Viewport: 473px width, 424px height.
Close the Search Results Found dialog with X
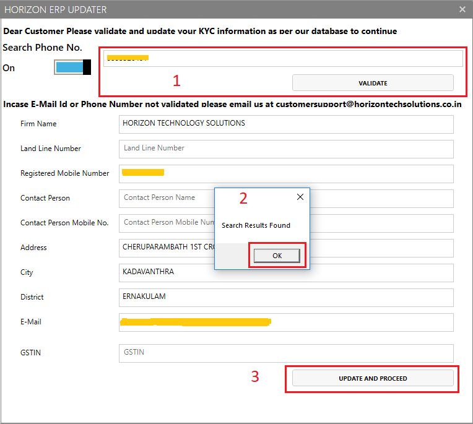click(300, 197)
